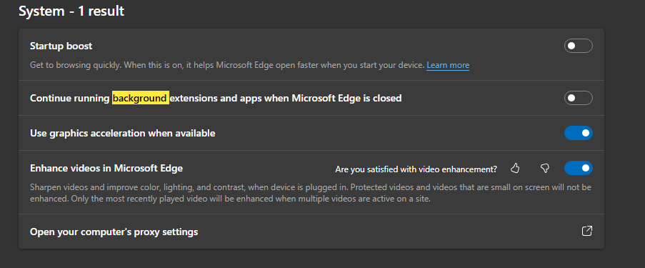The width and height of the screenshot is (645, 268).
Task: Click the 'Sharpen videos and improve color' description
Action: click(x=311, y=193)
